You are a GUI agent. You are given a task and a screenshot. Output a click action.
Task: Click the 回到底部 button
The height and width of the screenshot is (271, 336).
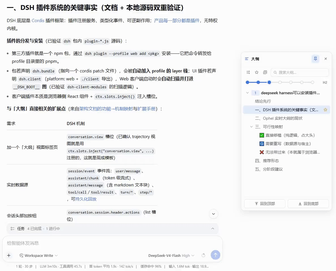coord(308,204)
